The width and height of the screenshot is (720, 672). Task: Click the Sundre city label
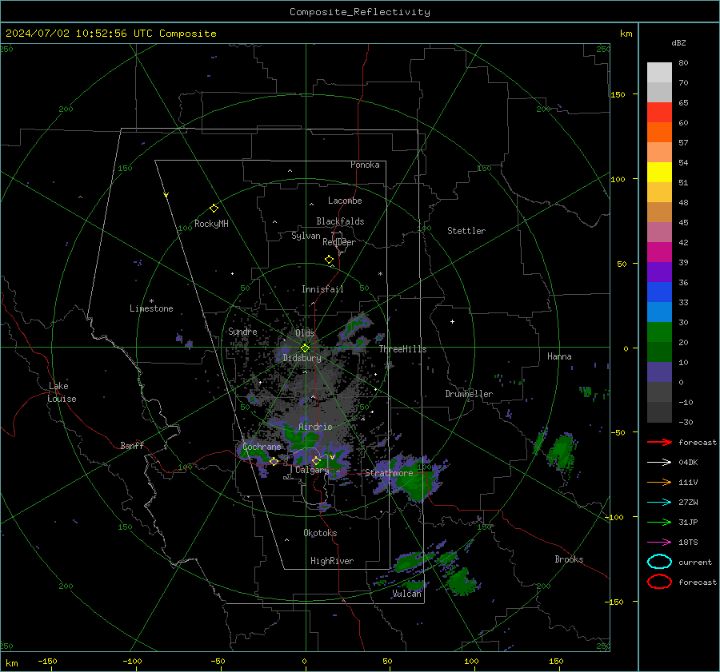click(242, 331)
